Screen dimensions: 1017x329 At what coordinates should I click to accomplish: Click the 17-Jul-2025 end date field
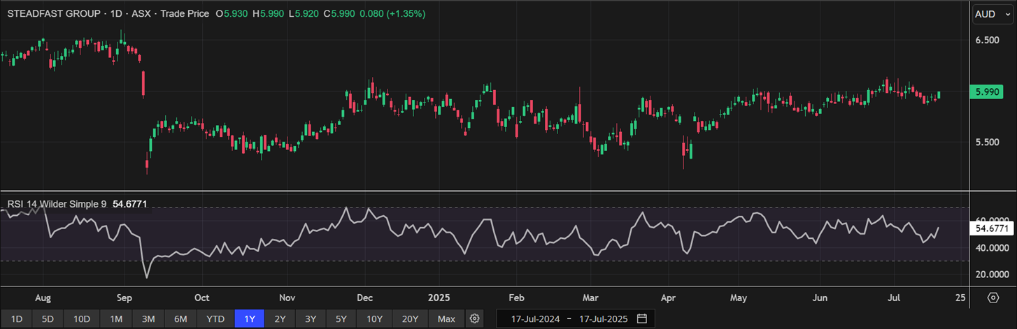tap(603, 319)
